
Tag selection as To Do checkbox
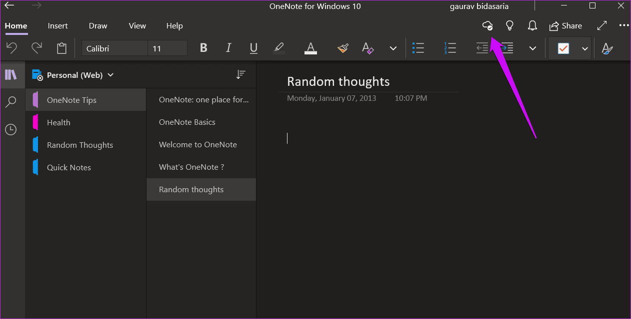point(563,48)
